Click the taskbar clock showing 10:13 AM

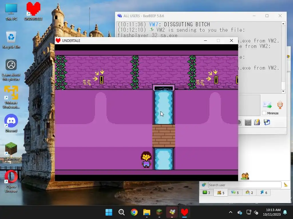click(272, 212)
